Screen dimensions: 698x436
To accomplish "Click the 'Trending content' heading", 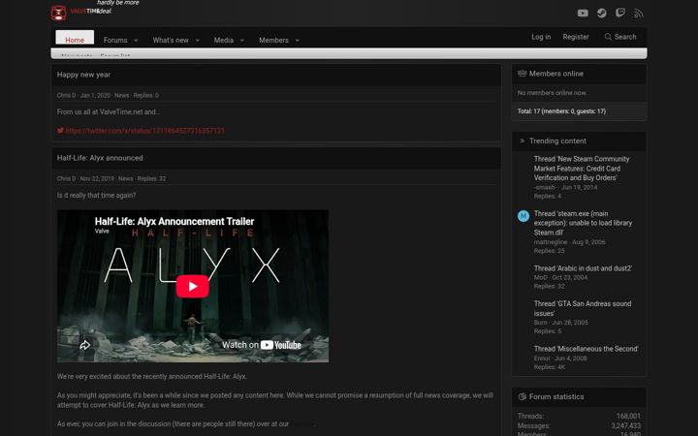I will (557, 141).
